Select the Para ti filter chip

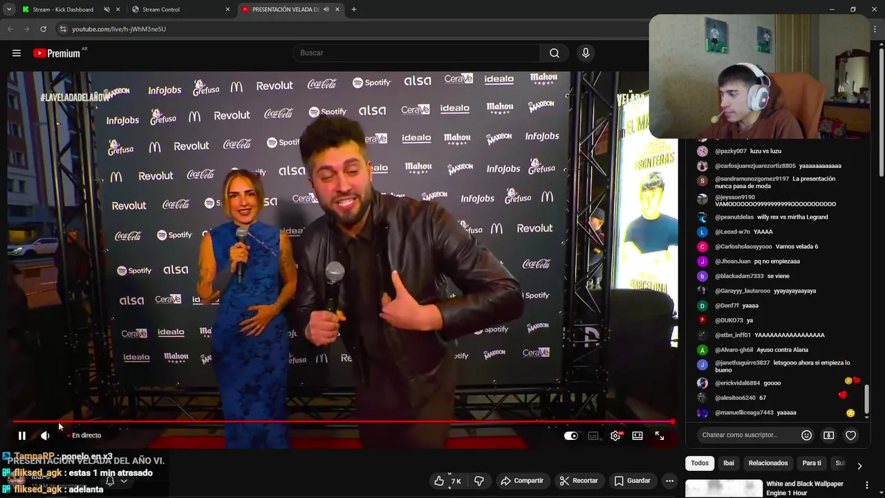812,463
